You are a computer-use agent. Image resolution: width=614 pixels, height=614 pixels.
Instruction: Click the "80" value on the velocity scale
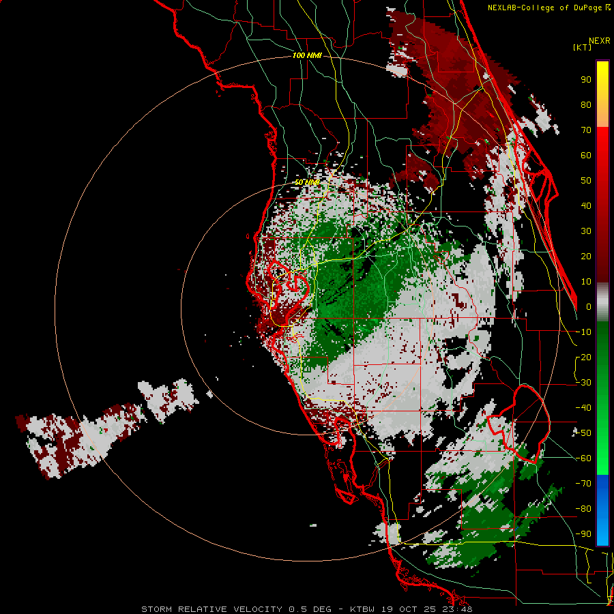[586, 104]
